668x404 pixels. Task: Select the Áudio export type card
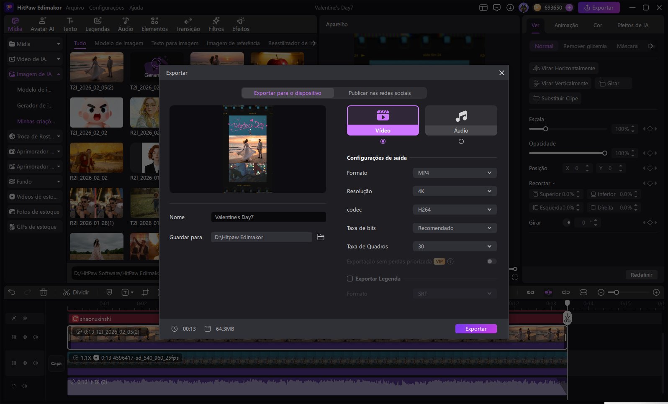point(461,120)
